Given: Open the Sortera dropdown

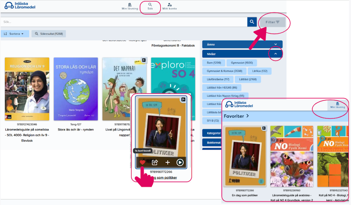Looking at the screenshot, I should pos(15,34).
